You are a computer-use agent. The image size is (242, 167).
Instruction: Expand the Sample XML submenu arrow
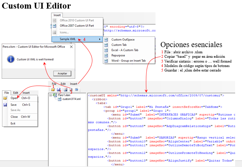(100, 39)
